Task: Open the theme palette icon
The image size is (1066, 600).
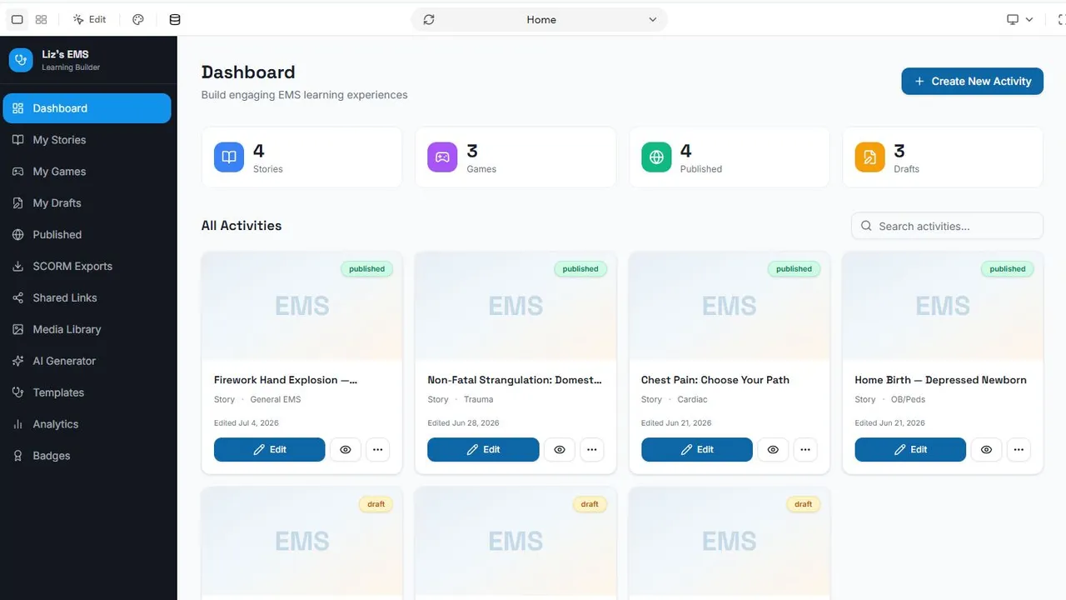Action: [x=138, y=19]
